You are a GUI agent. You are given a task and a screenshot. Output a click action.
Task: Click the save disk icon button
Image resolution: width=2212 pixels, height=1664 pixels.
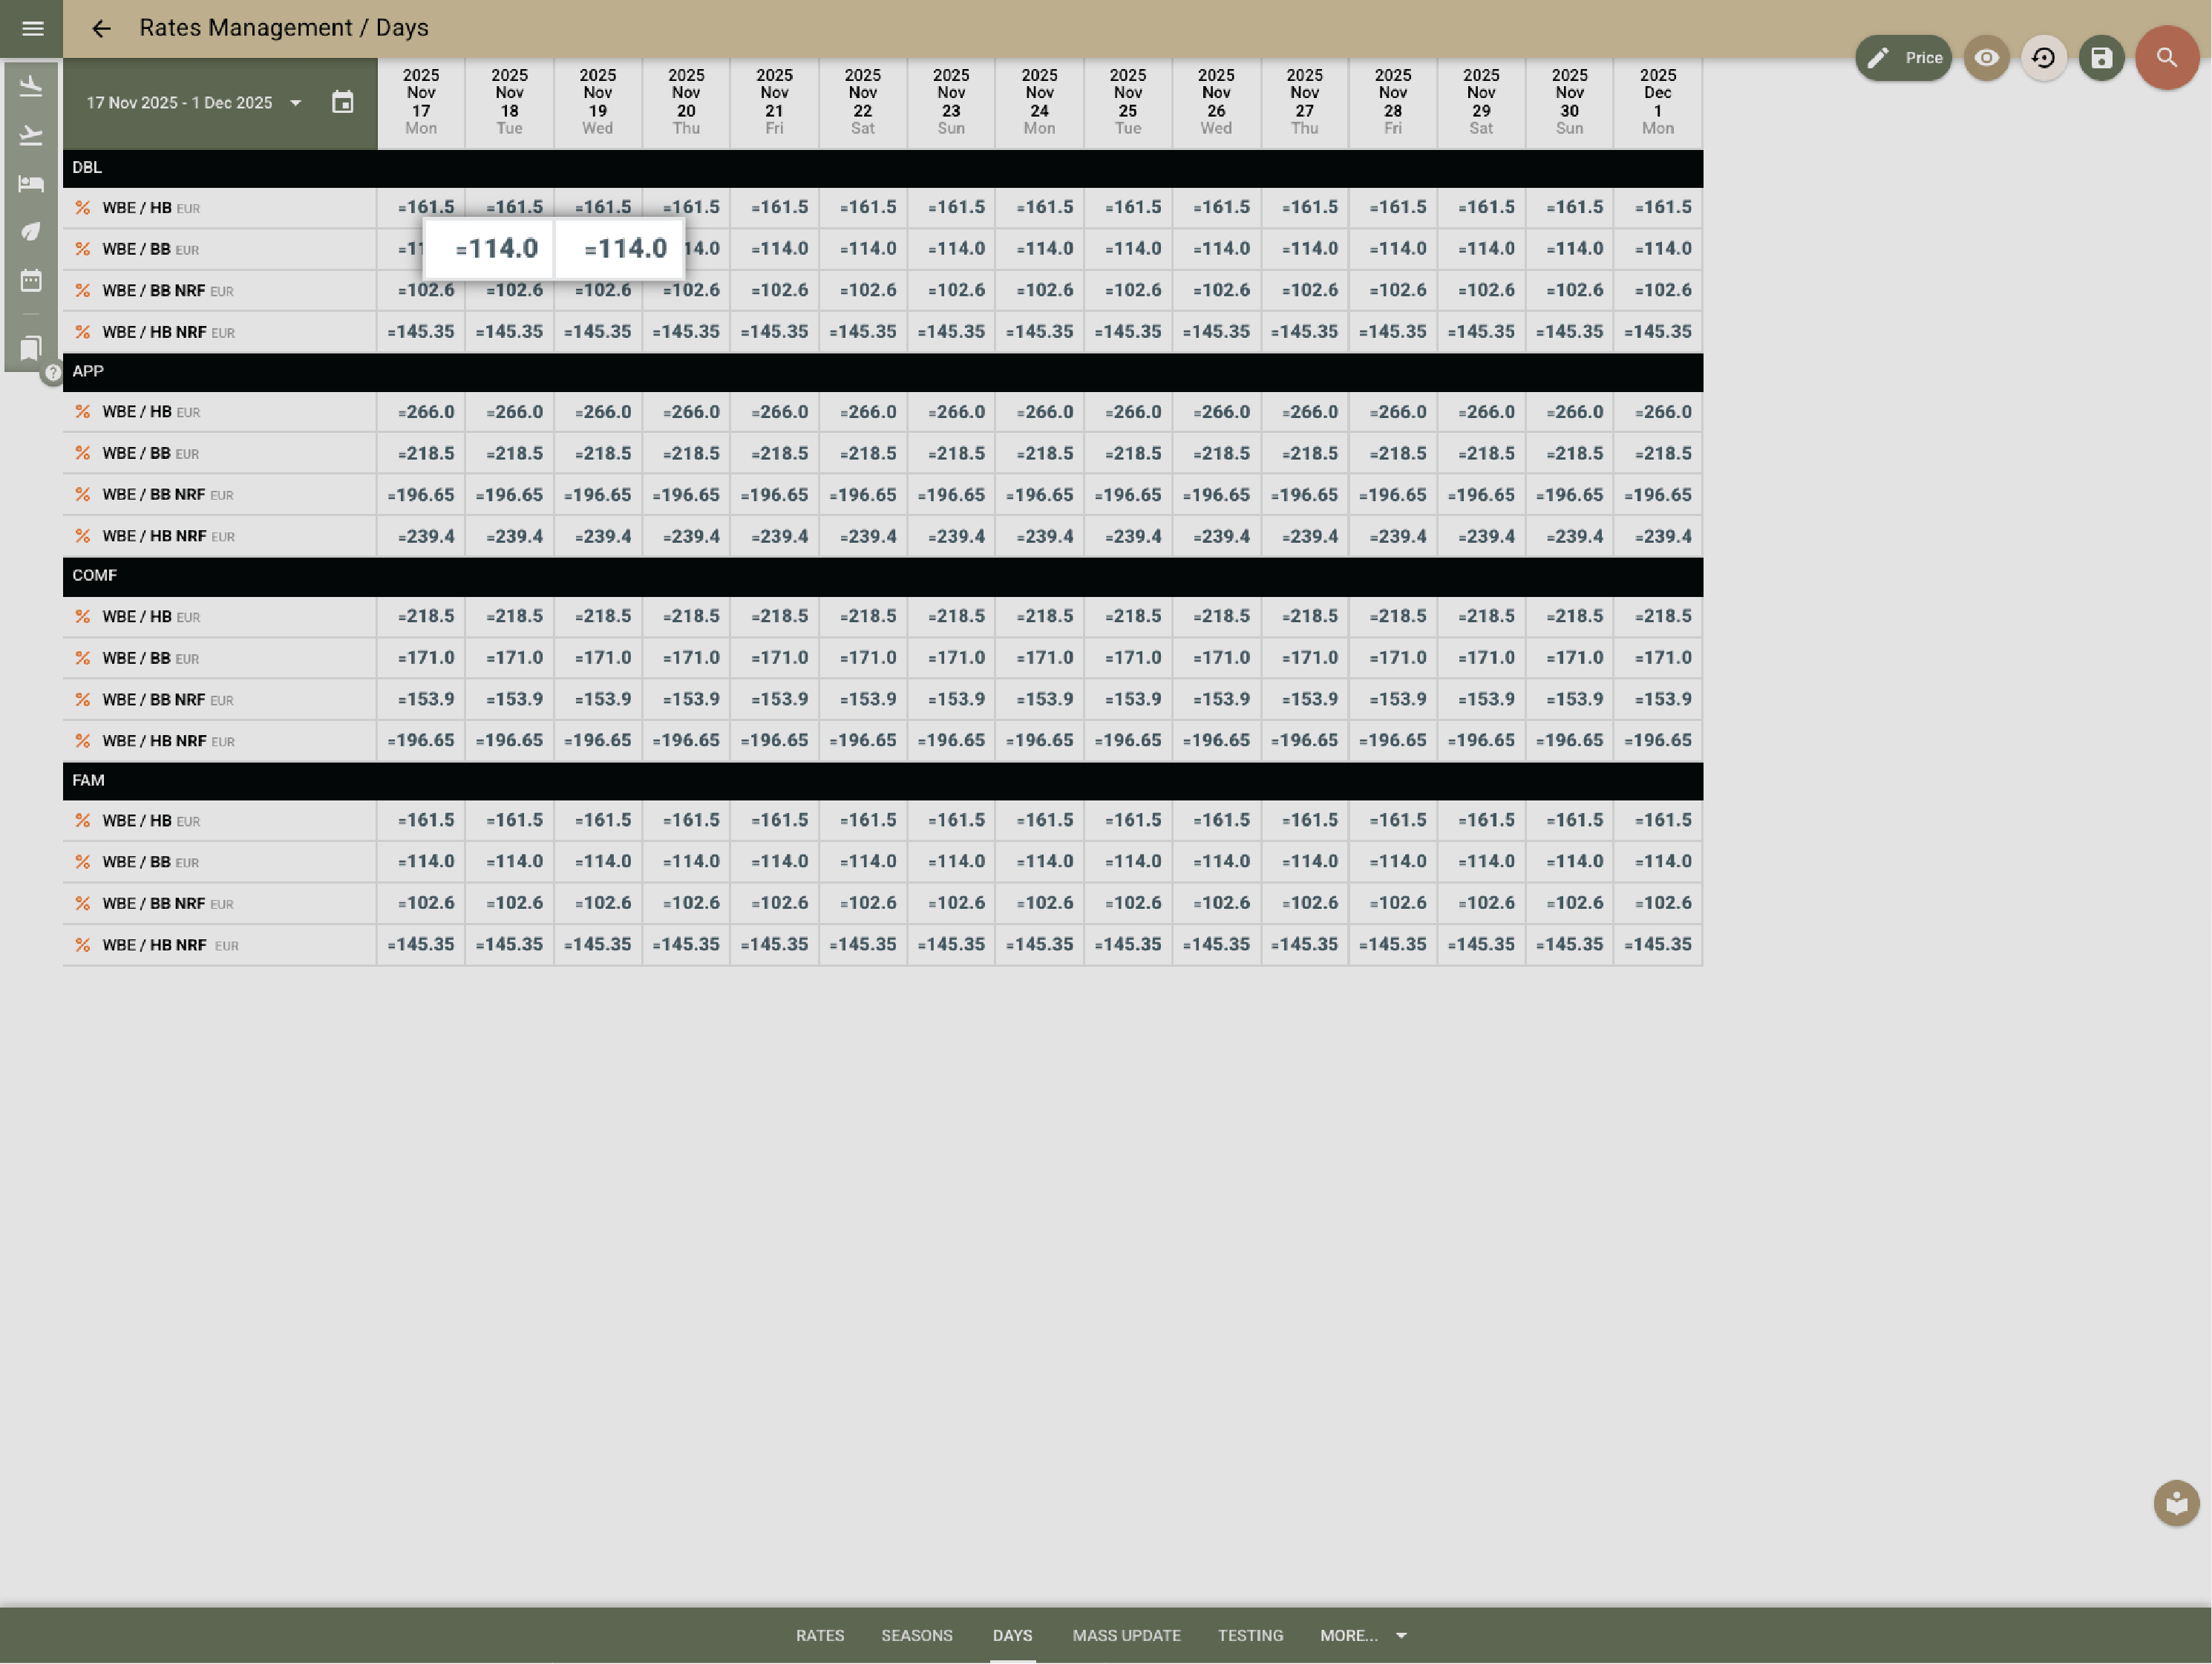[x=2101, y=58]
